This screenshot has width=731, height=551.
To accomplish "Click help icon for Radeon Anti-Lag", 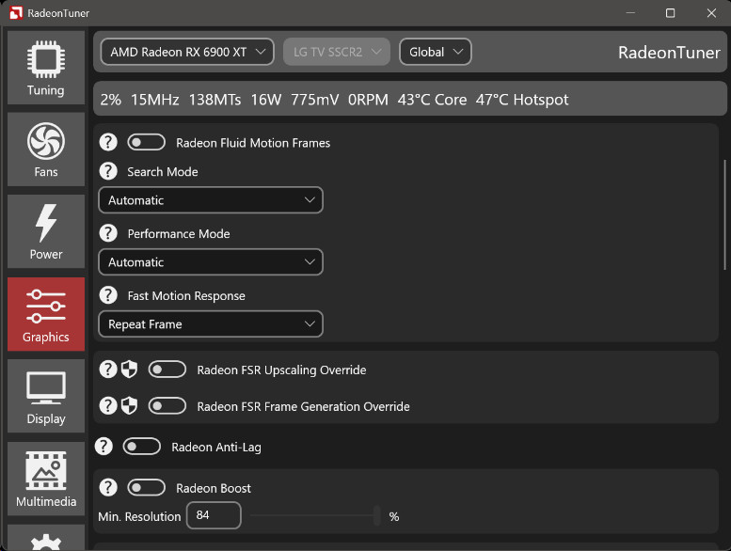I will point(104,447).
